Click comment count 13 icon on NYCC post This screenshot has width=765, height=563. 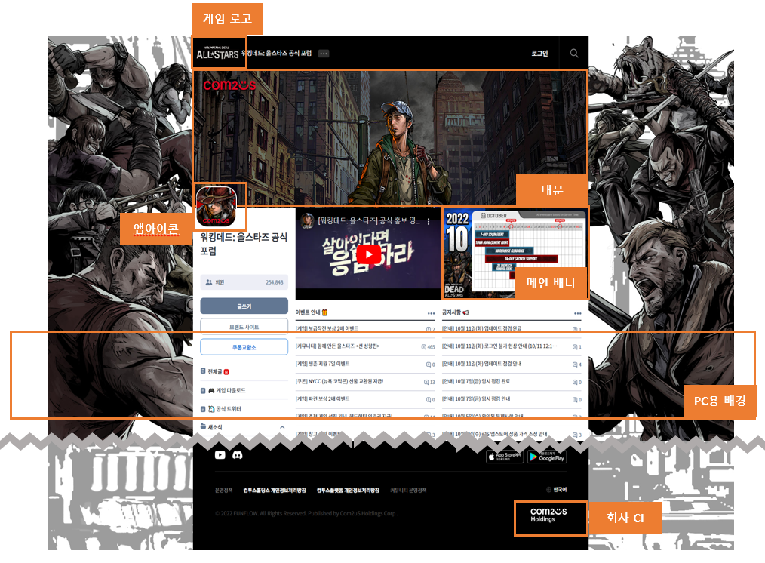coord(429,382)
